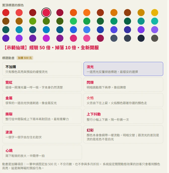Choose the warm gray swatch ending the fourth row
The image size is (169, 173).
[155, 38]
